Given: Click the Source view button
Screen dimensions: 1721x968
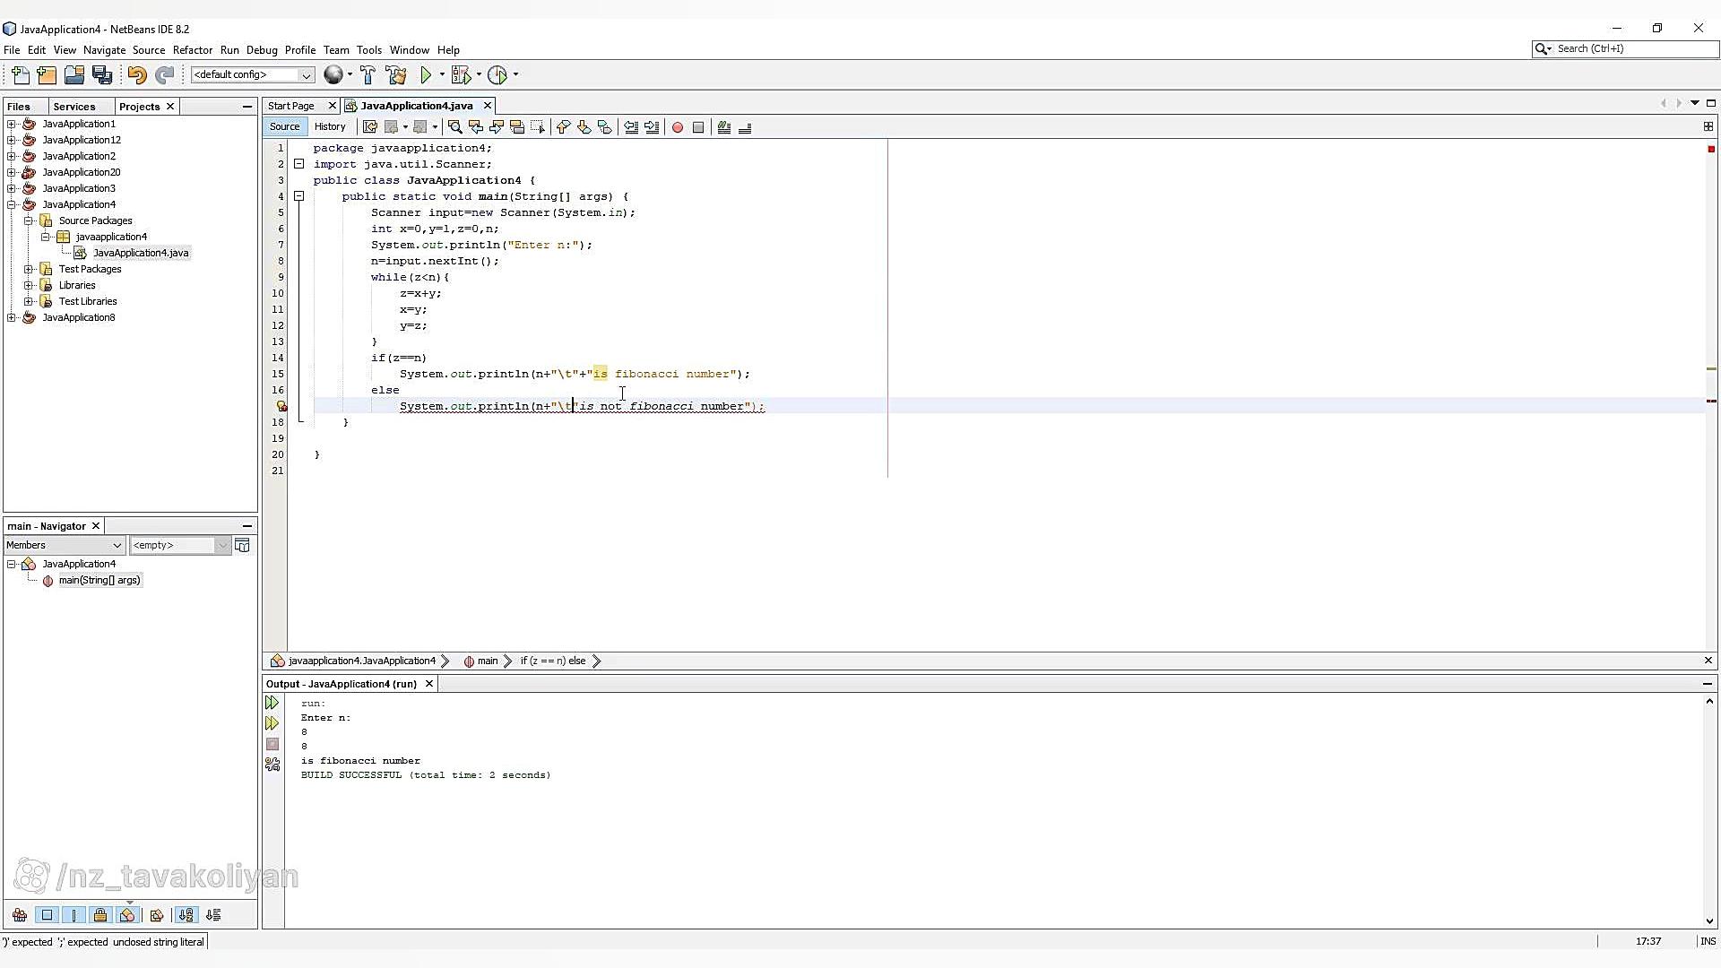Looking at the screenshot, I should pos(285,126).
